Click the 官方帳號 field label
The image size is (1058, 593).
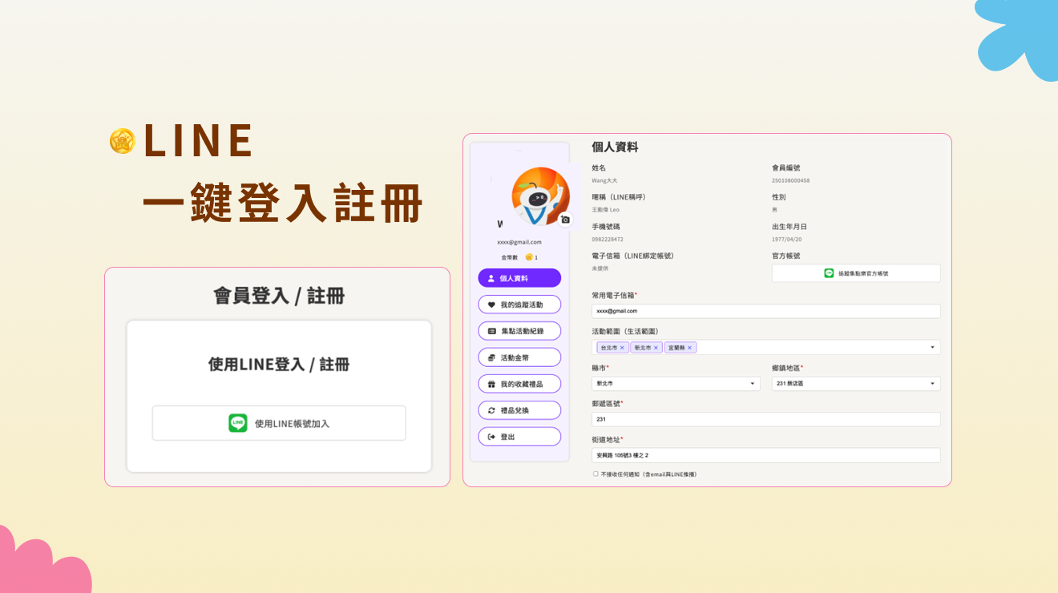(x=785, y=256)
